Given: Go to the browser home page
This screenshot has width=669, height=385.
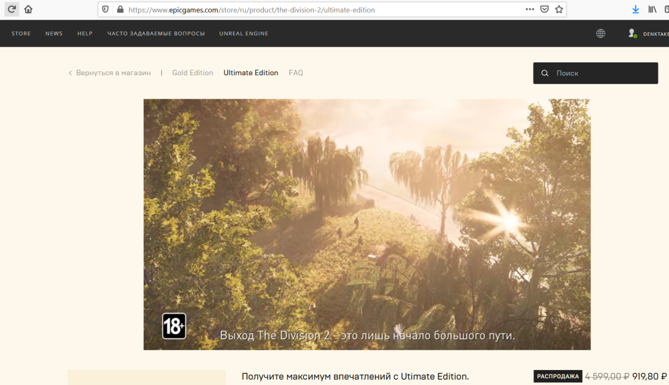Looking at the screenshot, I should point(28,9).
